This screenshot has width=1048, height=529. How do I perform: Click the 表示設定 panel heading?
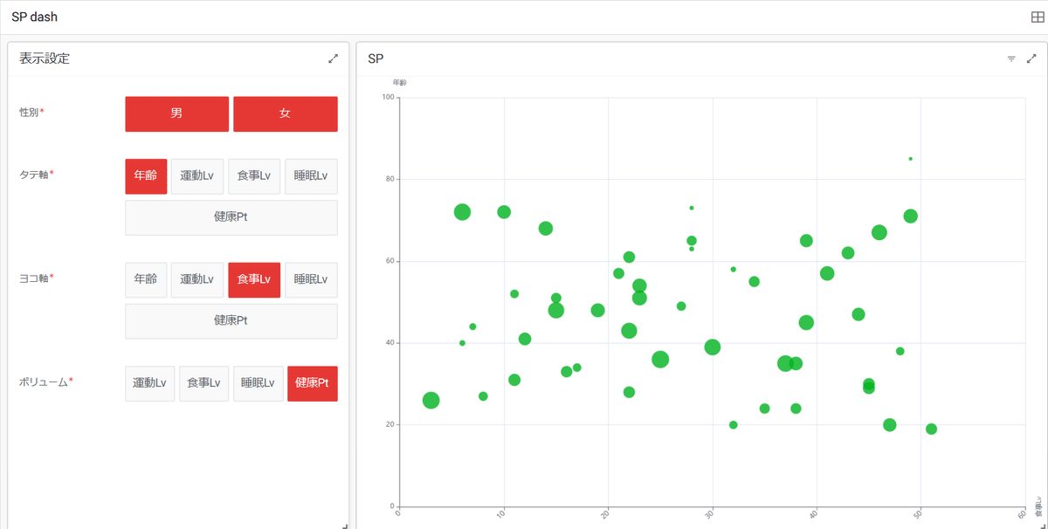45,58
